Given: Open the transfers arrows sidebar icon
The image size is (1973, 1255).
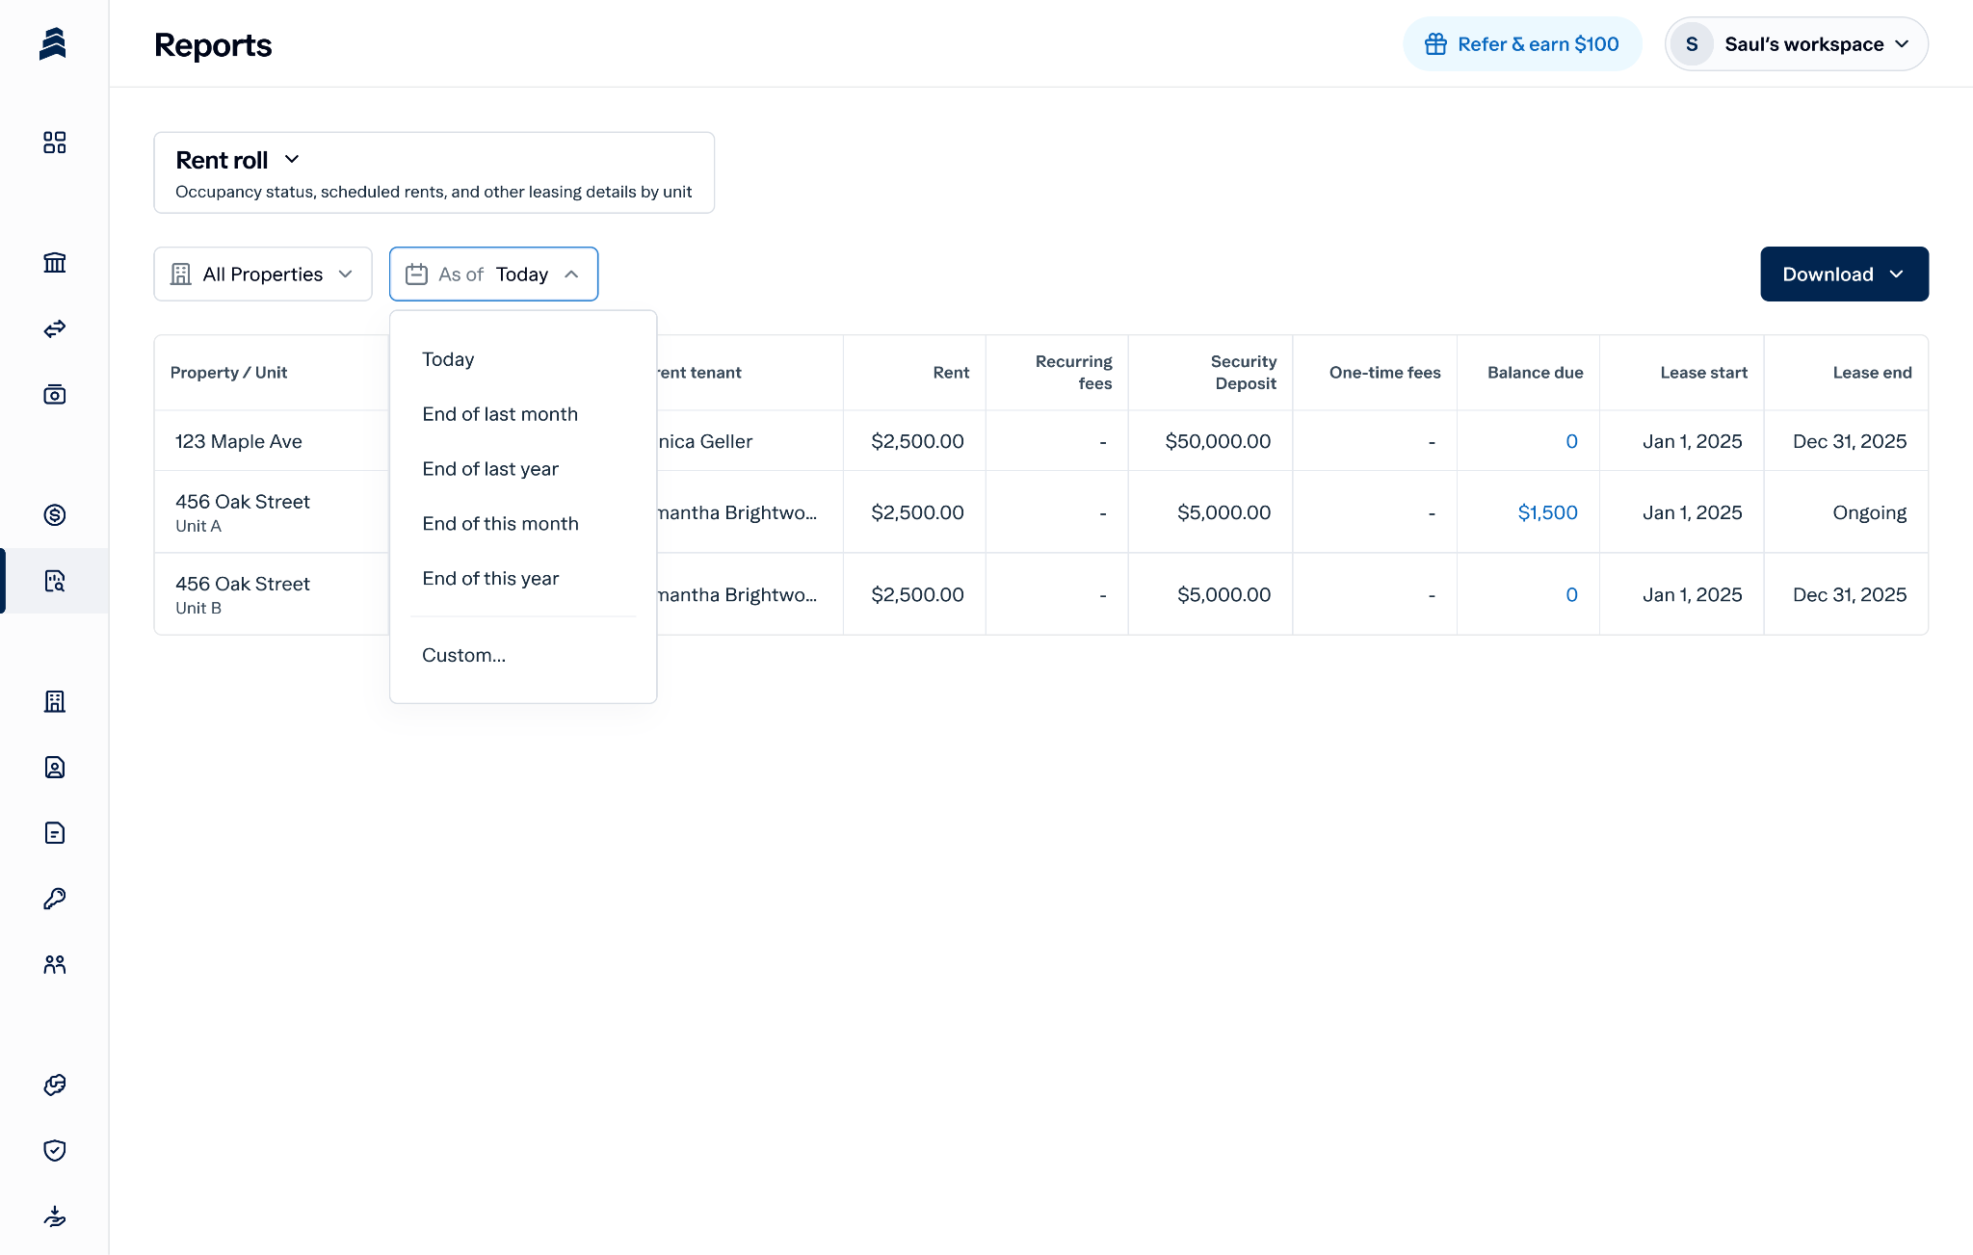Looking at the screenshot, I should pos(55,328).
